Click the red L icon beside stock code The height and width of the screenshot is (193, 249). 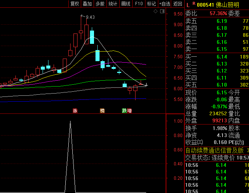pyautogui.click(x=188, y=4)
